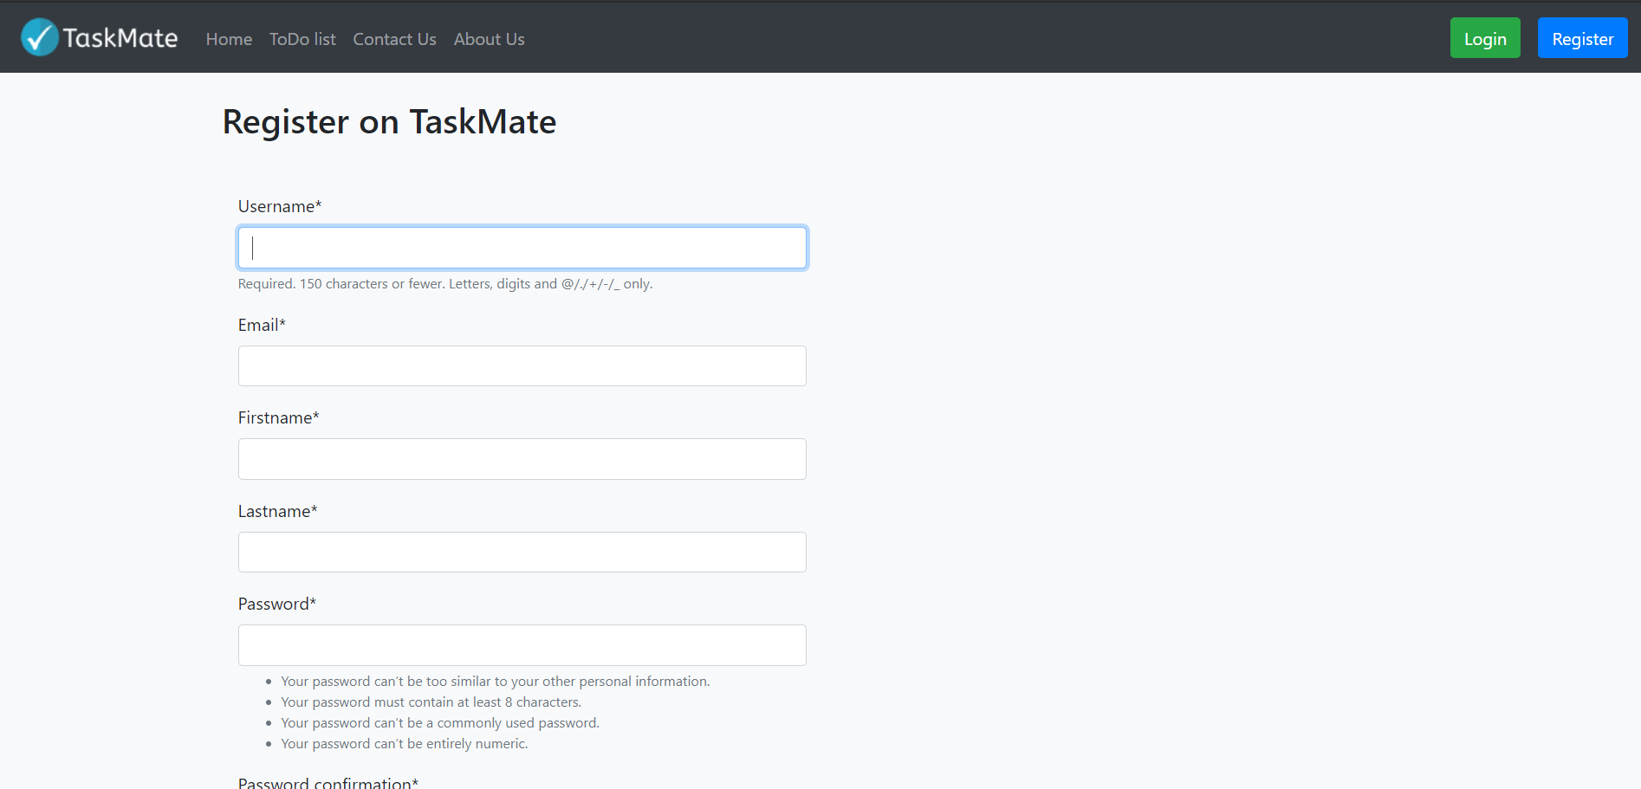
Task: Open the About Us page
Action: click(489, 39)
